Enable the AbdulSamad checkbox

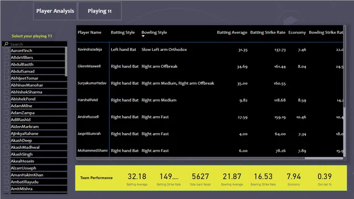(x=6, y=71)
